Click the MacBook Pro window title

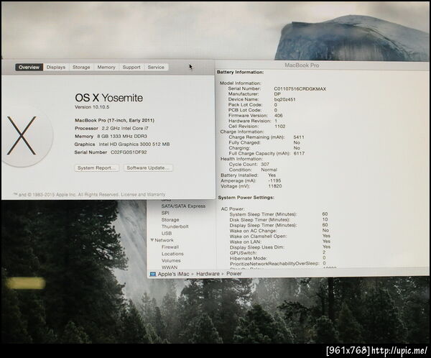coord(302,65)
